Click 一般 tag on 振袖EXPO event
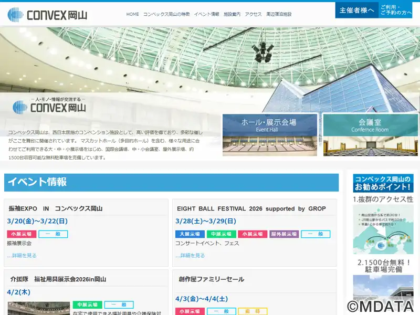The height and width of the screenshot is (315, 420). click(53, 234)
